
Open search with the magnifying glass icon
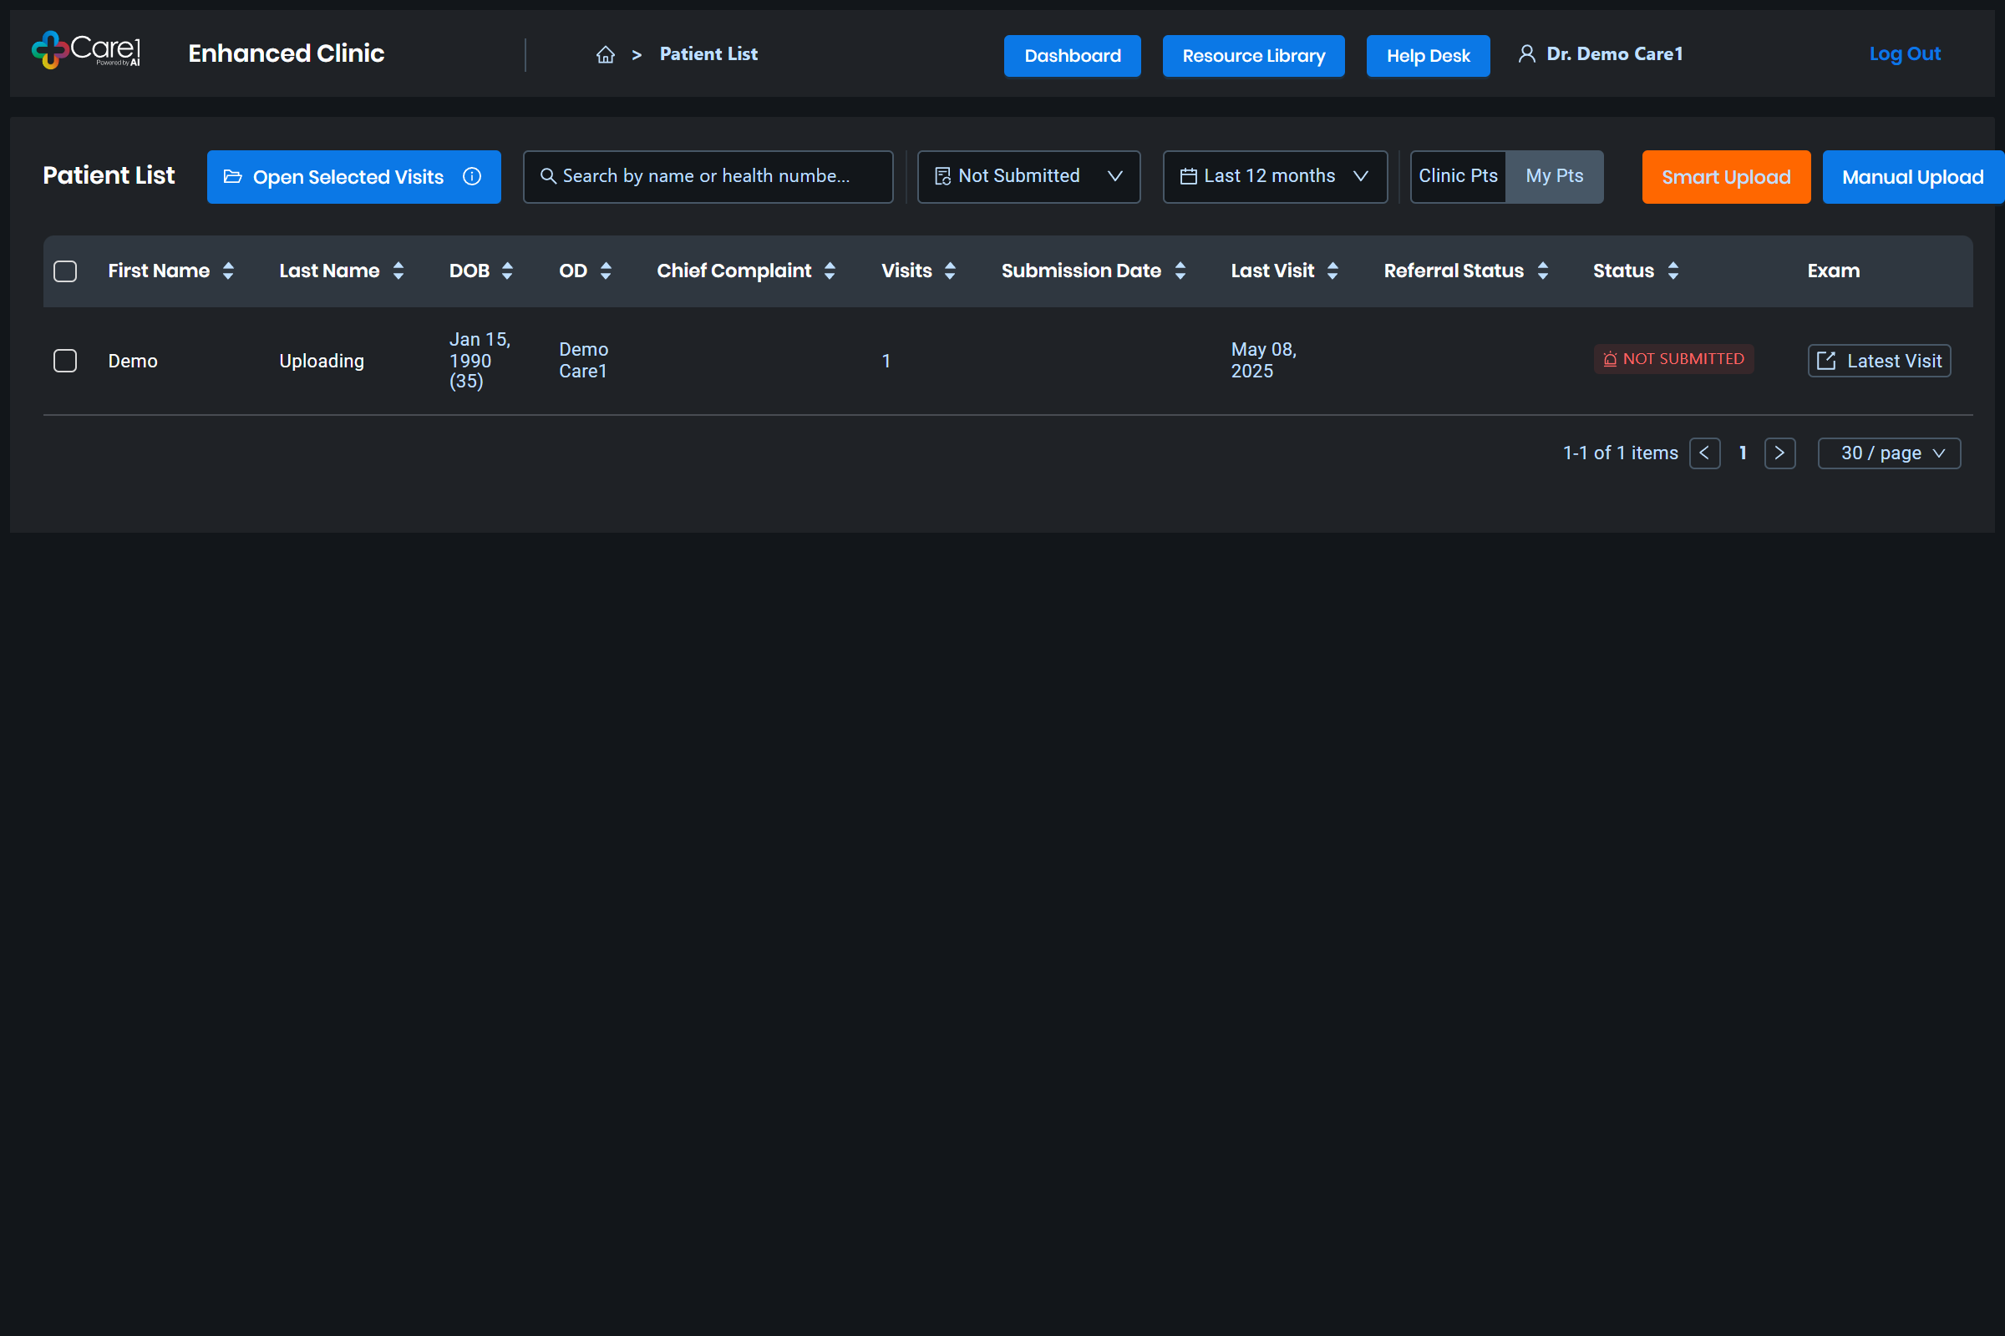point(548,176)
